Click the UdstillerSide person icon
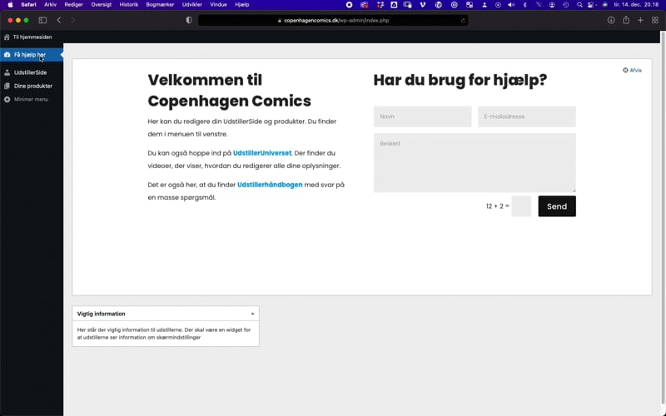The image size is (666, 416). click(7, 72)
